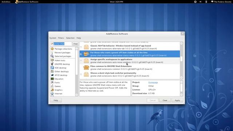Click the Internet category icon
Screen dimensions: 233x131
pos(52,94)
